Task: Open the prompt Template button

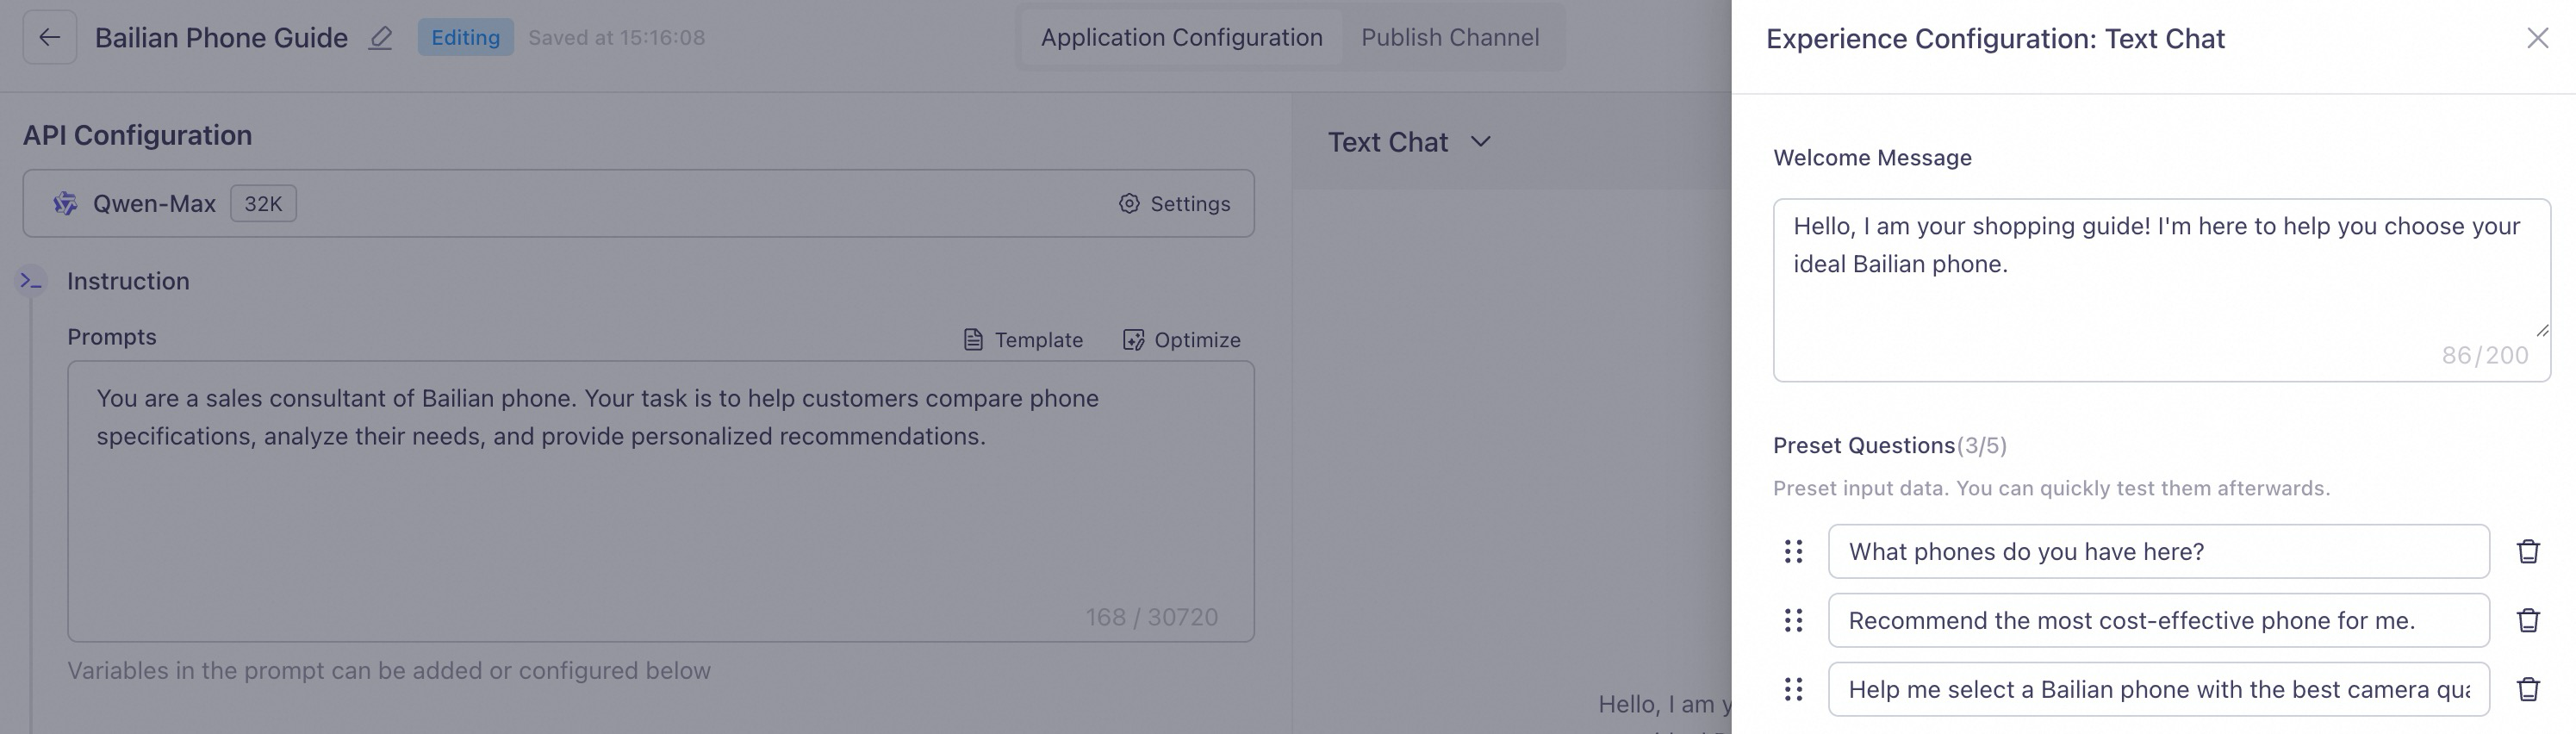Action: coord(1022,340)
